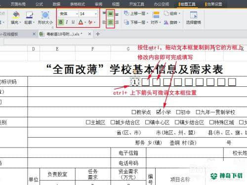
Task: Click the 组合 group icon
Action: coord(166,13)
